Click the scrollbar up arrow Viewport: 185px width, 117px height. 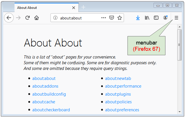click(x=180, y=27)
